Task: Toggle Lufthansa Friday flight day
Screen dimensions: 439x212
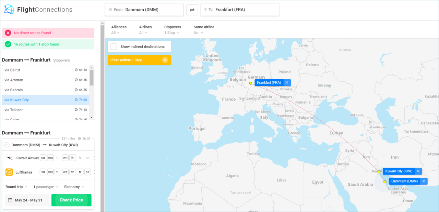Action: tap(80, 172)
